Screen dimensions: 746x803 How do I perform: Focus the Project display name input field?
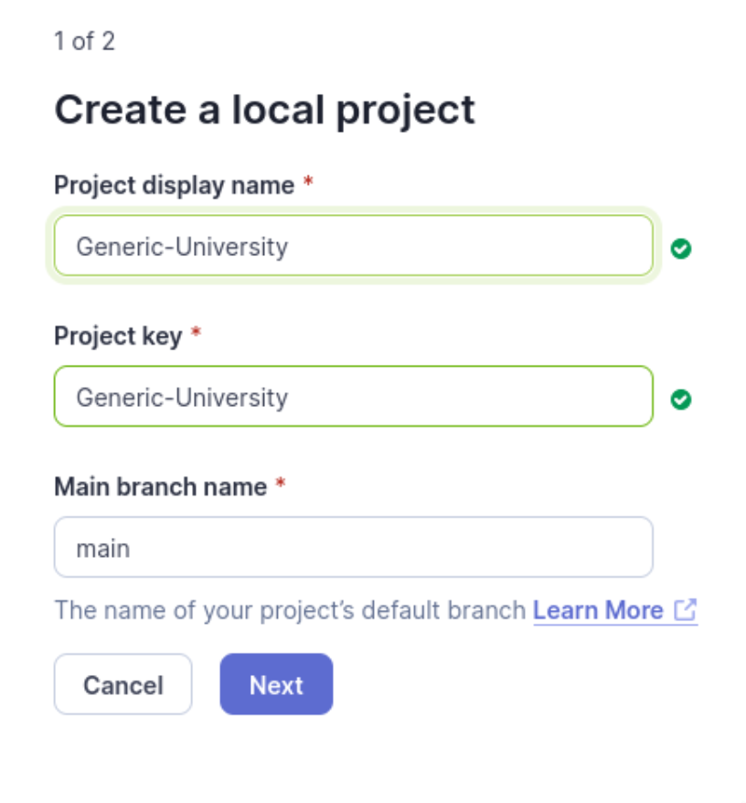[353, 245]
